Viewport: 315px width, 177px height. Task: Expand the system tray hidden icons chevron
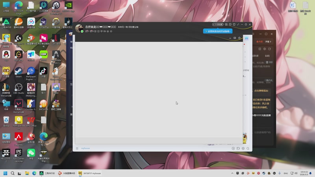point(232,173)
